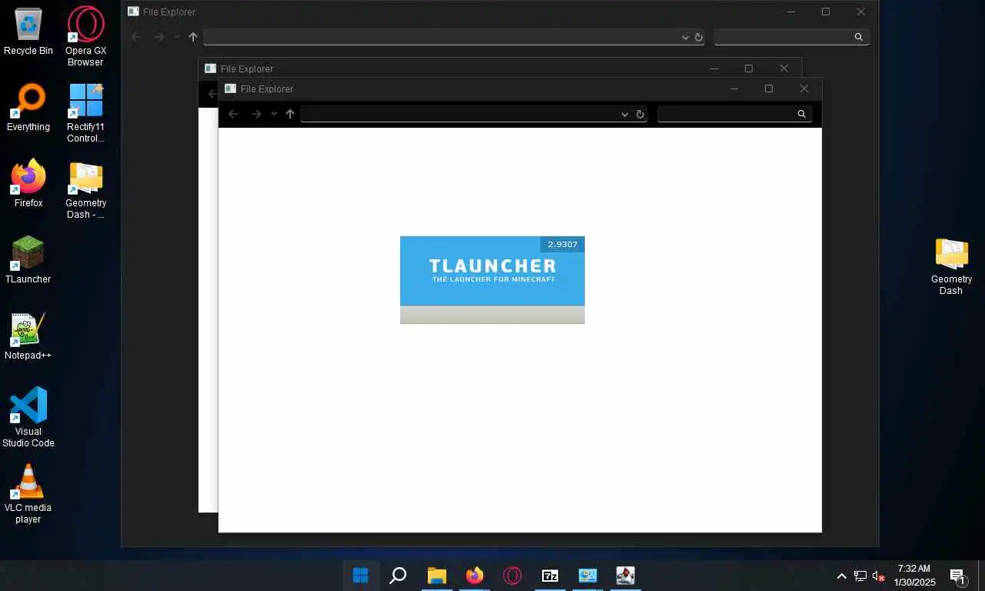
Task: Maximize the rear File Explorer window
Action: click(x=825, y=12)
